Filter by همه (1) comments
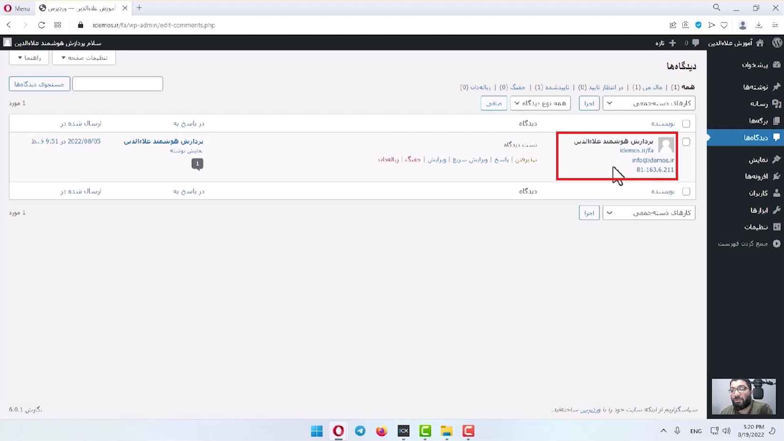 [x=682, y=87]
